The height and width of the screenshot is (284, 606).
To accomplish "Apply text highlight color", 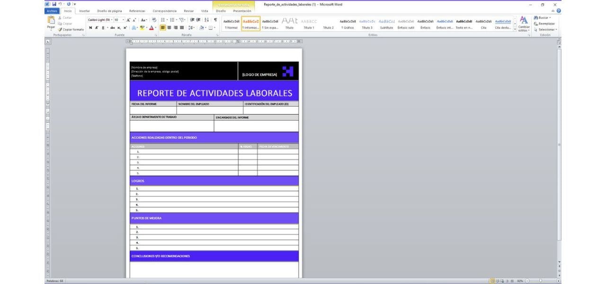I will [x=142, y=27].
